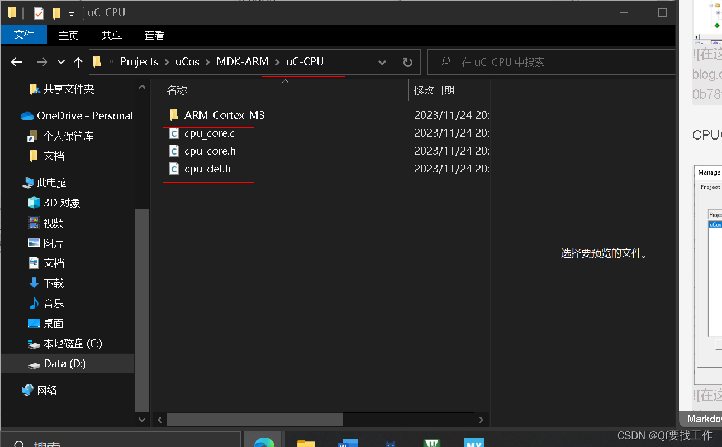Select the cpu_core.h file
This screenshot has height=447, width=722.
click(210, 151)
